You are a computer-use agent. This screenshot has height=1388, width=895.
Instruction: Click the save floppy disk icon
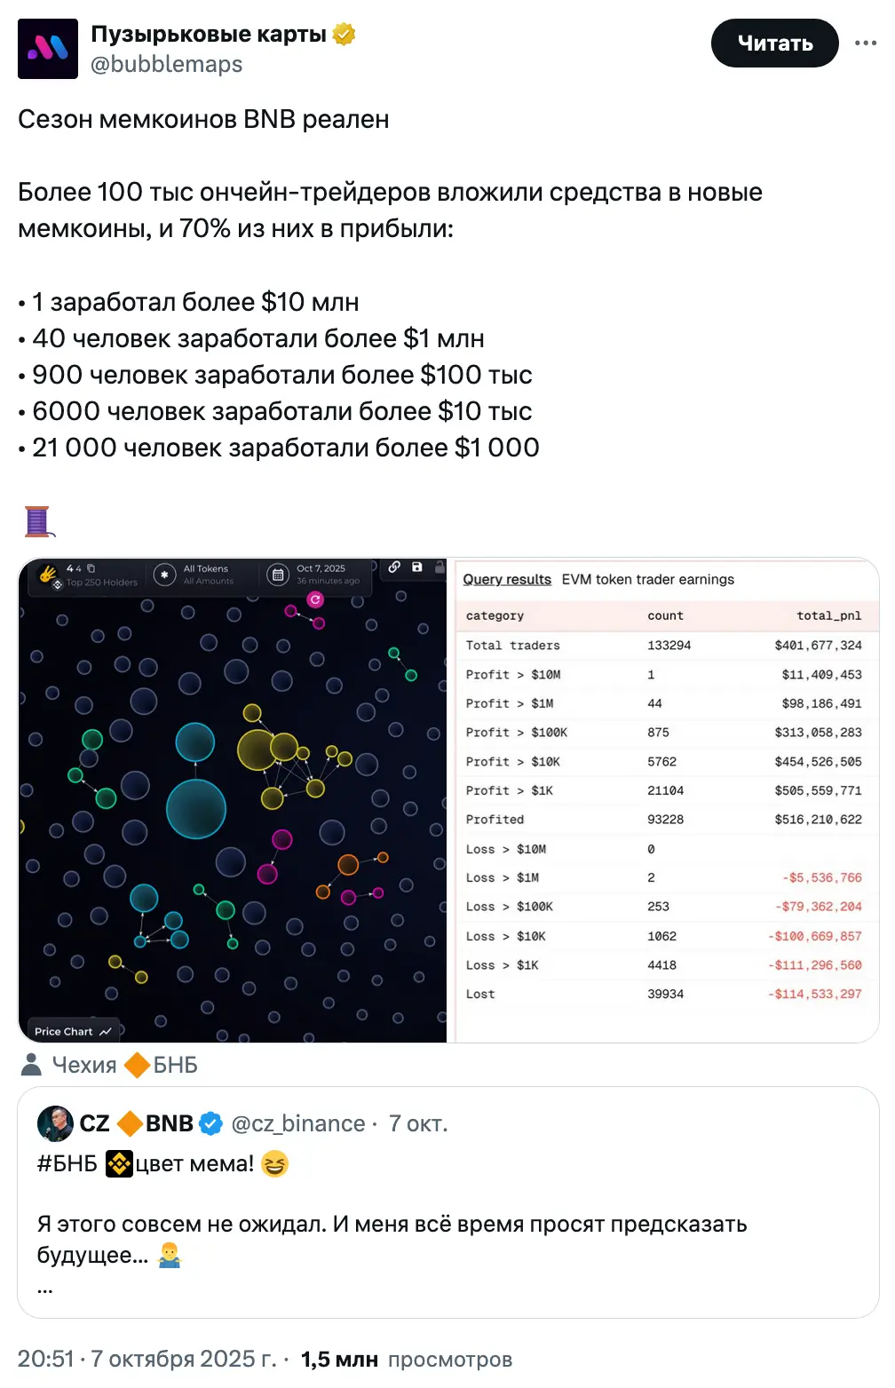coord(416,567)
